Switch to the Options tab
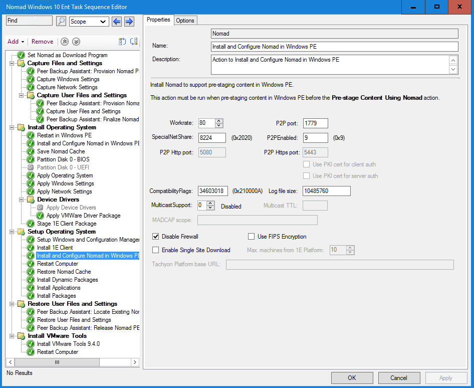The width and height of the screenshot is (474, 388). tap(185, 20)
